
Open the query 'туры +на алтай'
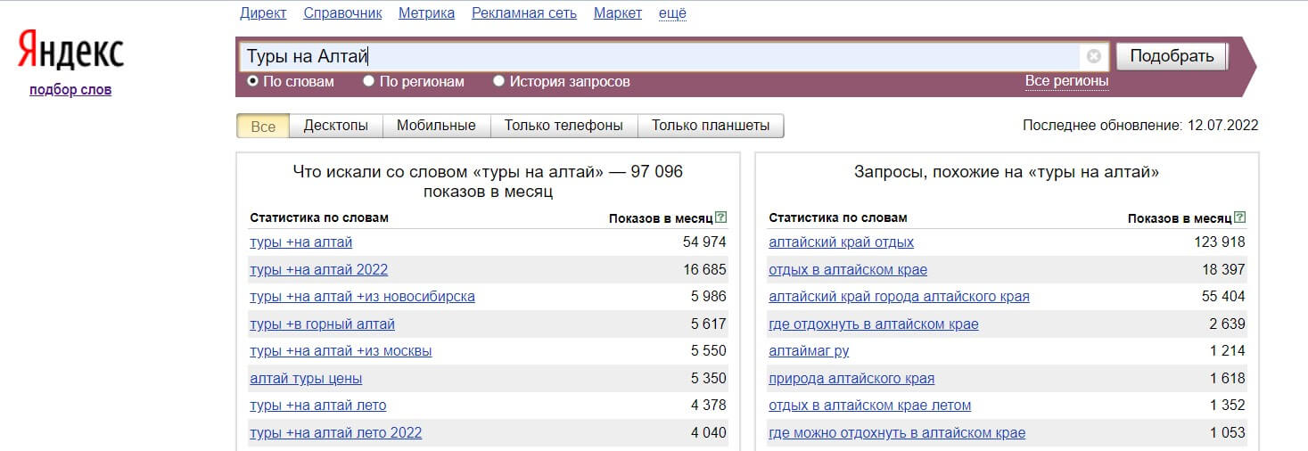click(x=300, y=242)
